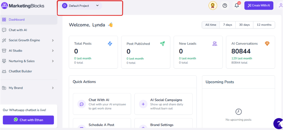The height and width of the screenshot is (130, 283).
Task: Click the My Brand folder icon
Action: (4, 88)
